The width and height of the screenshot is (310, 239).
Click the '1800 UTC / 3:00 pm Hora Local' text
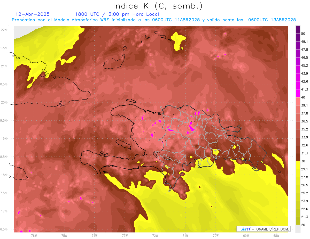117,14
